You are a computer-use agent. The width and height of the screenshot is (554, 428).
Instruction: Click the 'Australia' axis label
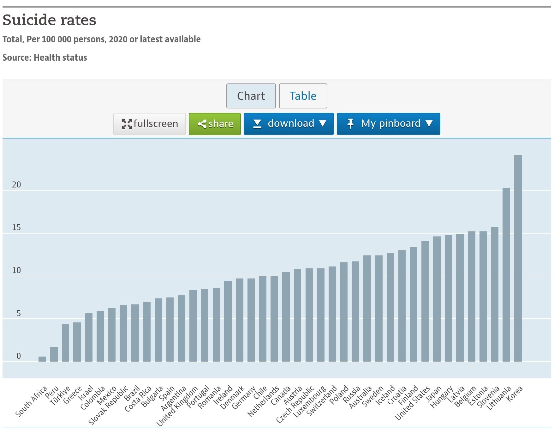[360, 397]
